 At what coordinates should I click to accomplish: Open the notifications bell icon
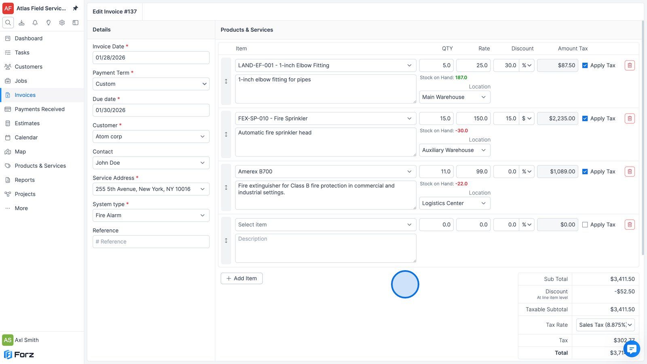coord(35,23)
